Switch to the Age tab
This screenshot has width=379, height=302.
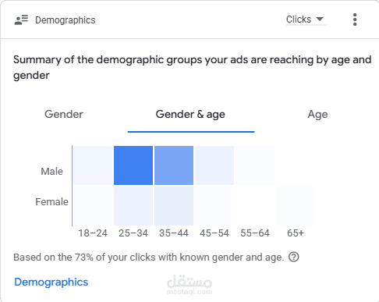click(317, 115)
